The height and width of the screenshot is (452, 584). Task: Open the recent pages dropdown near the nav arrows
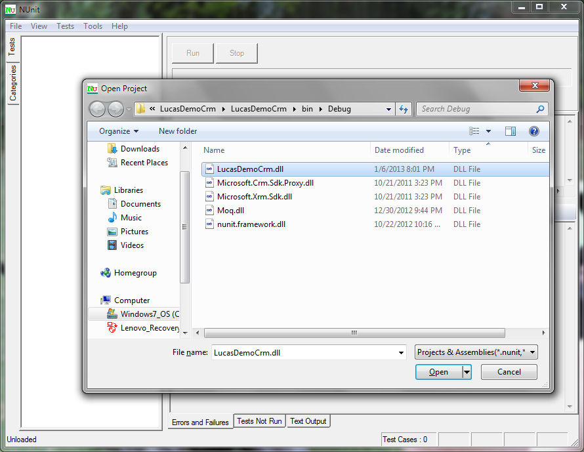(x=129, y=110)
